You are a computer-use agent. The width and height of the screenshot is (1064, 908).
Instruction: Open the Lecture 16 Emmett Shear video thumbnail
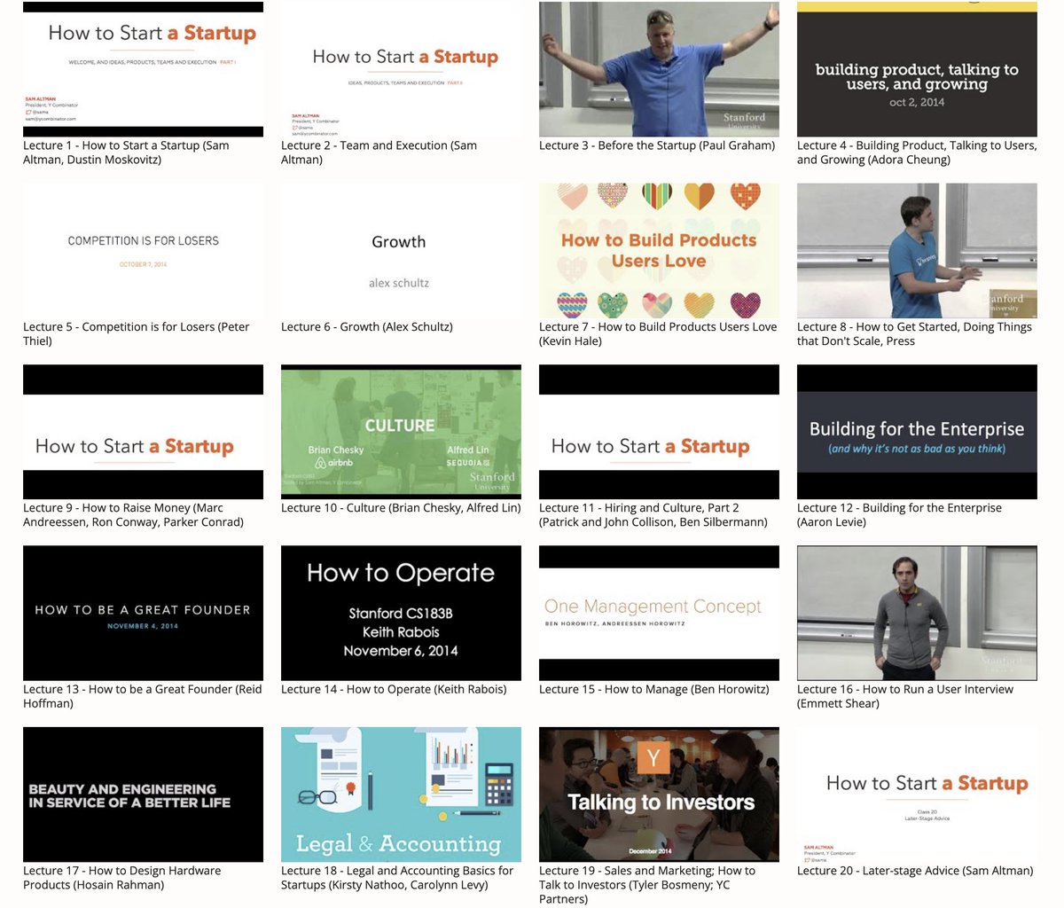click(x=917, y=614)
